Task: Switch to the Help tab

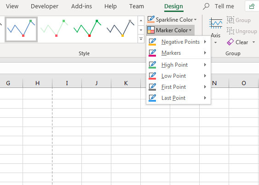Action: (110, 6)
